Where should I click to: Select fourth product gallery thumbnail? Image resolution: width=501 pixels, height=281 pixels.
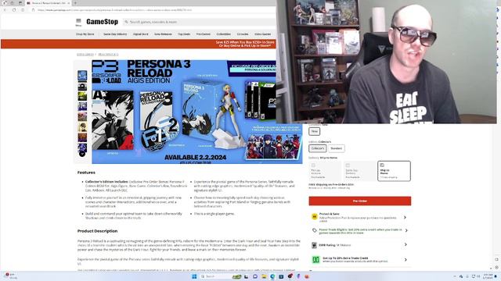(82, 106)
